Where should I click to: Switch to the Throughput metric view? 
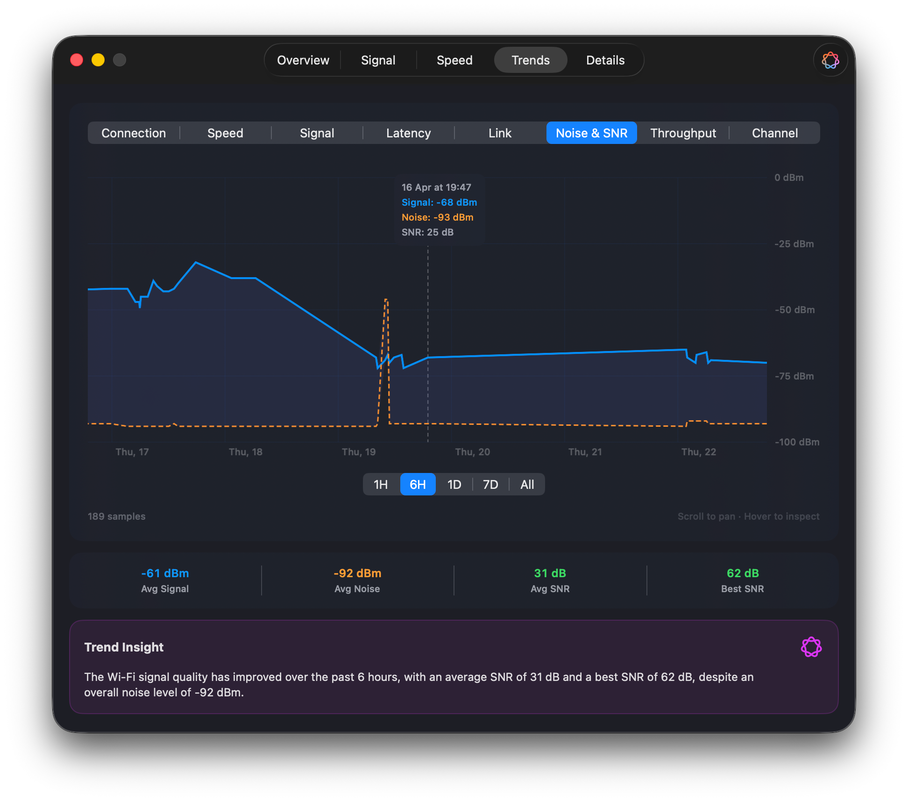682,133
